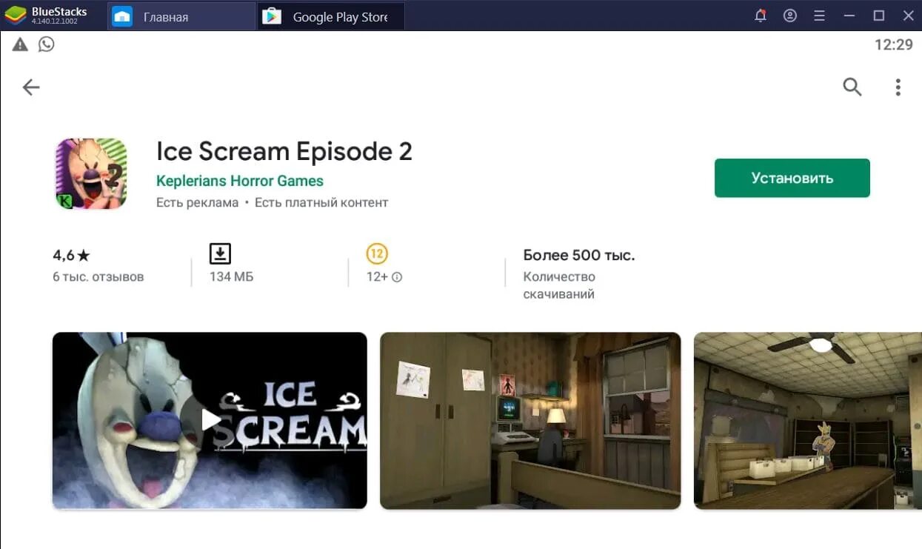Click the home icon on Главная tab
Viewport: 922px width, 549px height.
point(122,16)
